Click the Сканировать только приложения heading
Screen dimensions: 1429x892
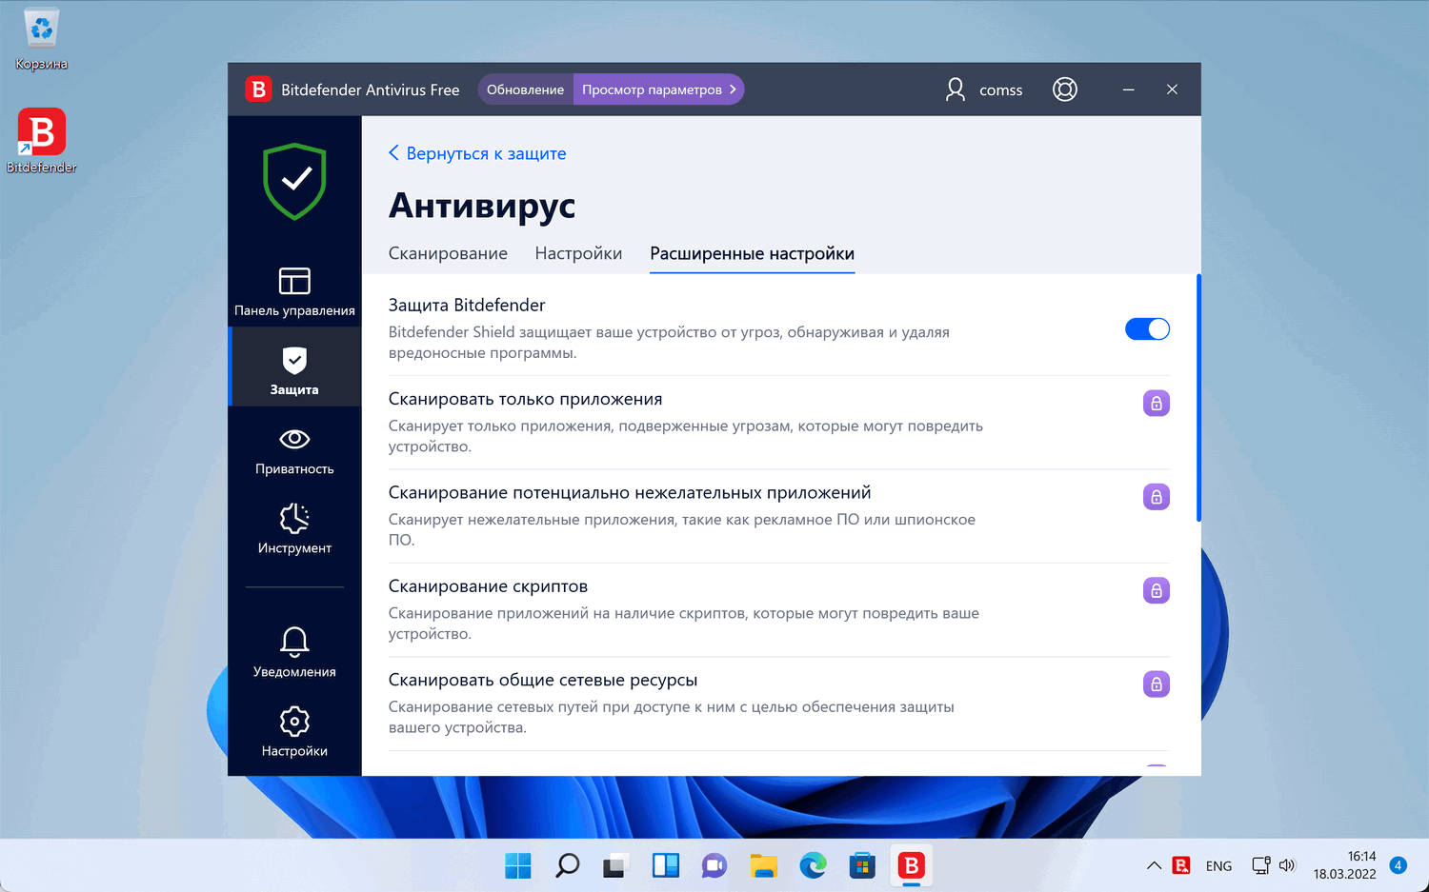(x=525, y=399)
